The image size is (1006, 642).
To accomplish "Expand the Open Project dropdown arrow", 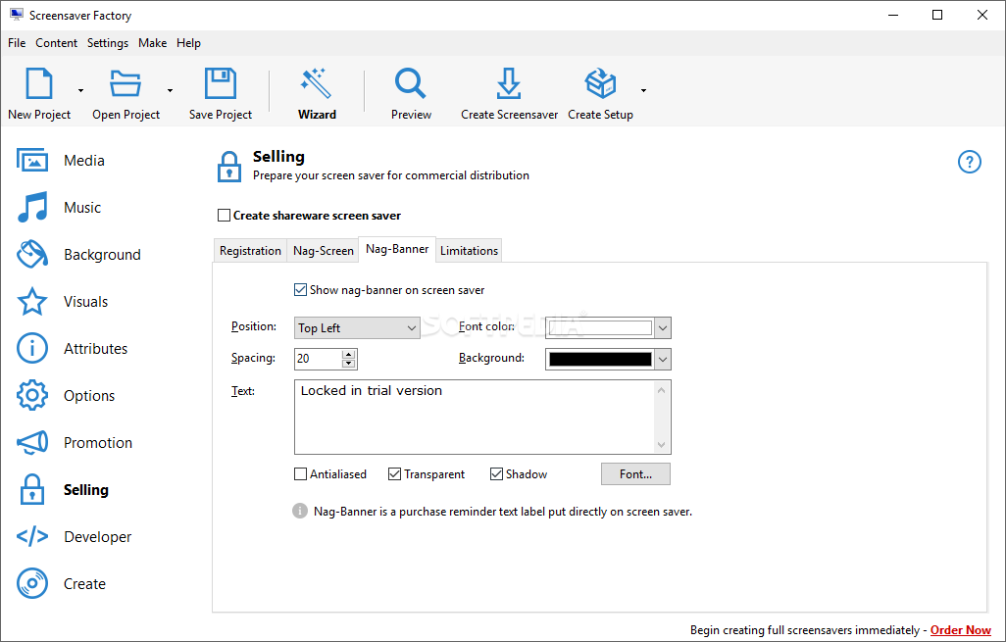I will click(170, 90).
